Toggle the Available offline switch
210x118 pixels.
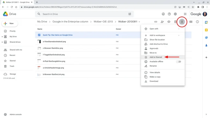pos(178,62)
